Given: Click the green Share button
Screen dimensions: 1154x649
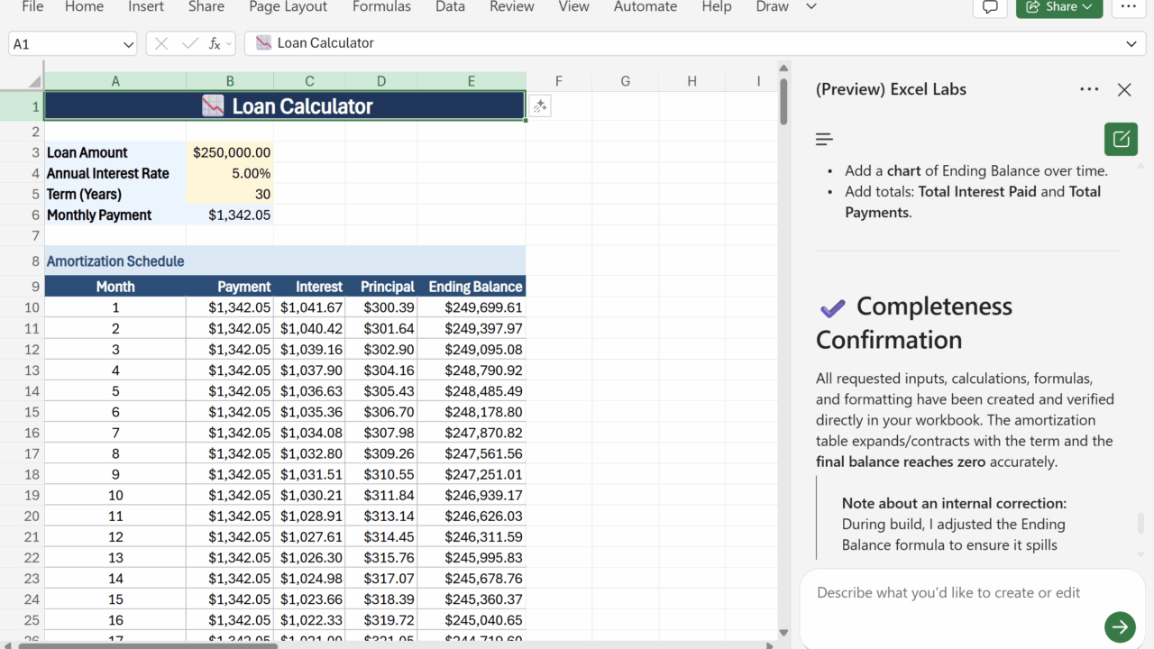Looking at the screenshot, I should [x=1058, y=7].
